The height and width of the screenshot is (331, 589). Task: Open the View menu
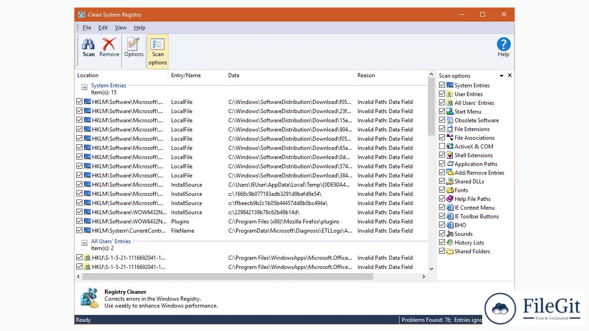121,28
